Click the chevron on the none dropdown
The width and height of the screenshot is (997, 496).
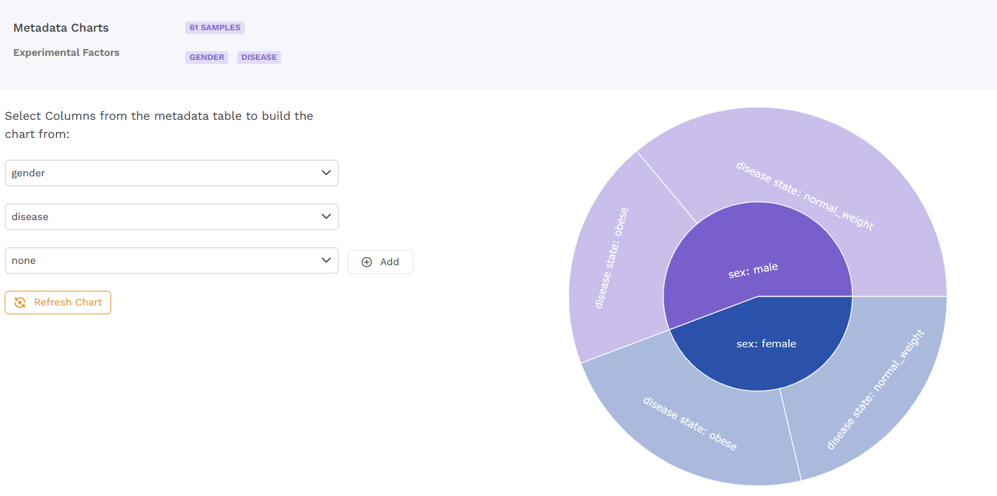pyautogui.click(x=326, y=260)
